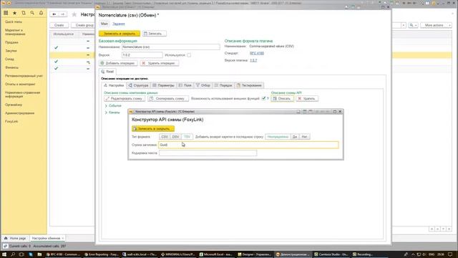458x258 pixels.
Task: Switch to Настройки обменов bottom tab
Action: [x=47, y=239]
